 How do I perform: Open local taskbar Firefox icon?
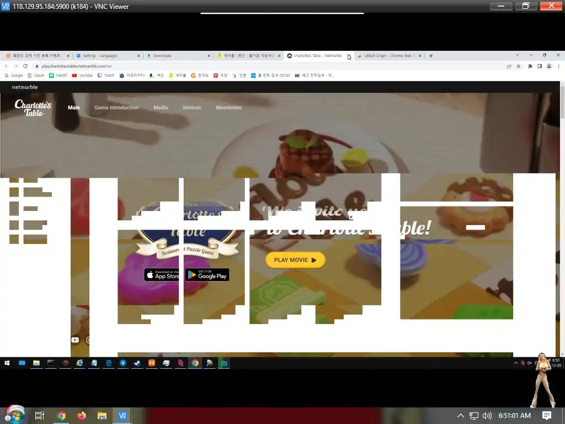pyautogui.click(x=82, y=416)
